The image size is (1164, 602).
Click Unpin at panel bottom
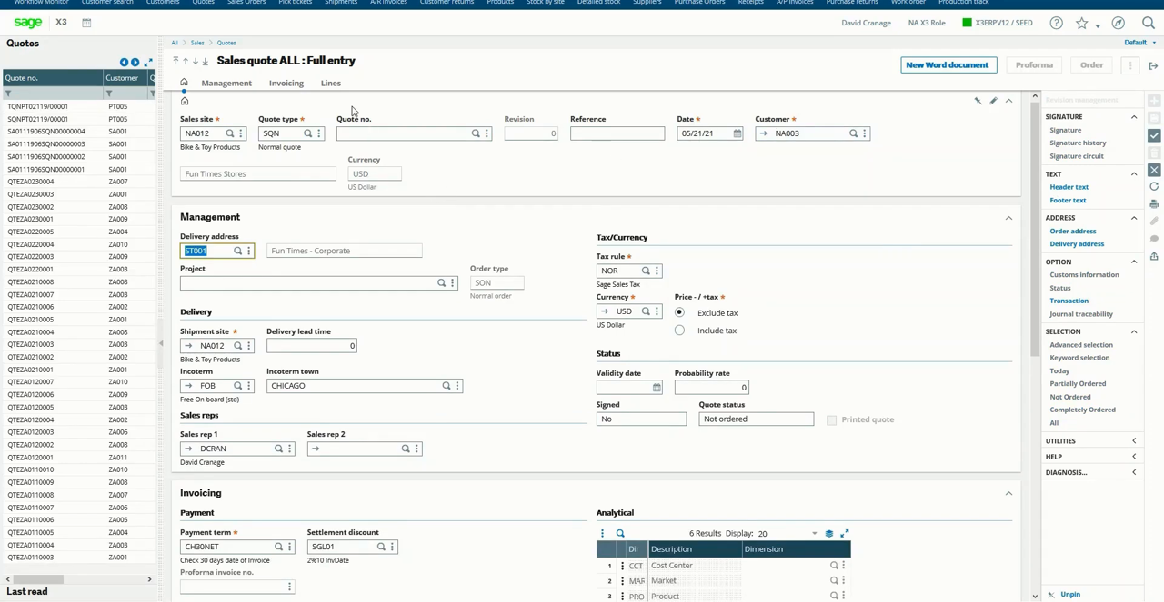coord(1070,595)
